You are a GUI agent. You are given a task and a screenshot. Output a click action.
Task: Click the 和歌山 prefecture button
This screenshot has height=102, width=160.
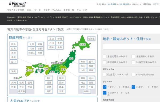point(32,53)
